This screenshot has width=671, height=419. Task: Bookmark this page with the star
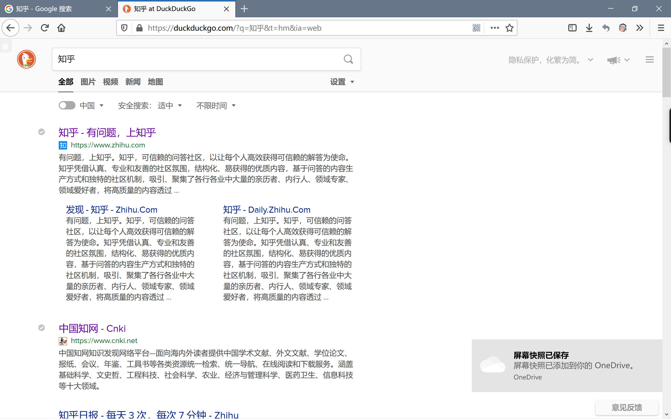point(509,28)
